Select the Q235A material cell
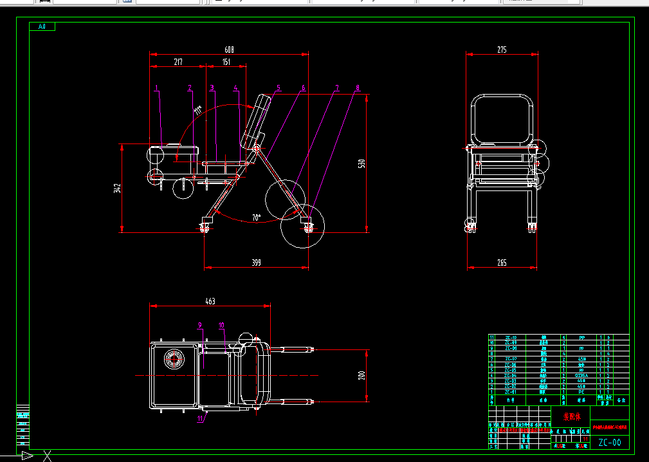Image resolution: width=649 pixels, height=462 pixels. click(x=581, y=376)
